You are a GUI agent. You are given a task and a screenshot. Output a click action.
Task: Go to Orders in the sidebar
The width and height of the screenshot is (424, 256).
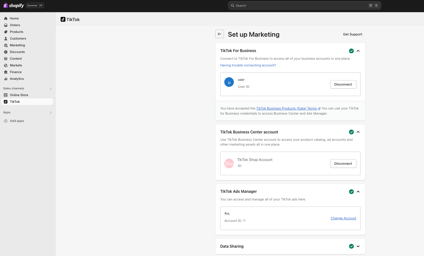pyautogui.click(x=15, y=25)
